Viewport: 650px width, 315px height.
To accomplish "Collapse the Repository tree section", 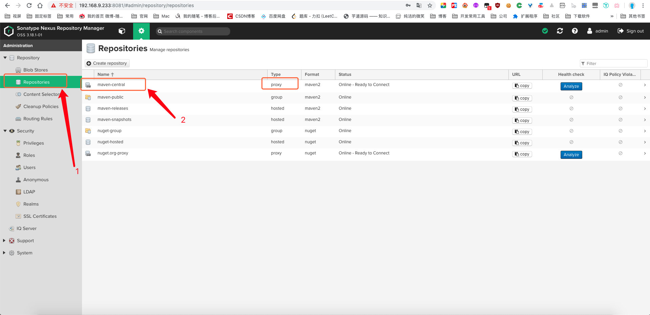I will point(5,58).
